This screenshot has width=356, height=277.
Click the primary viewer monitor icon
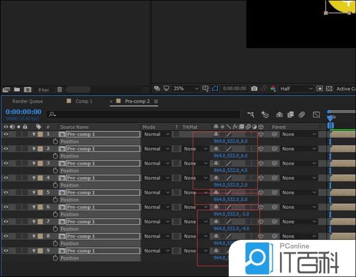tap(166, 88)
